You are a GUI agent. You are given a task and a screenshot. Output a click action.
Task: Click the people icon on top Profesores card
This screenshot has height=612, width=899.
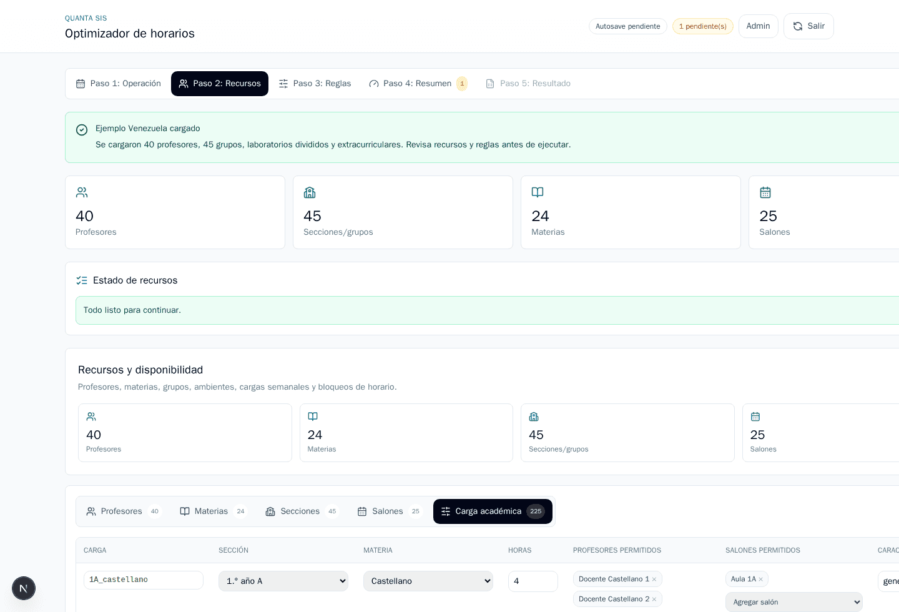point(82,192)
